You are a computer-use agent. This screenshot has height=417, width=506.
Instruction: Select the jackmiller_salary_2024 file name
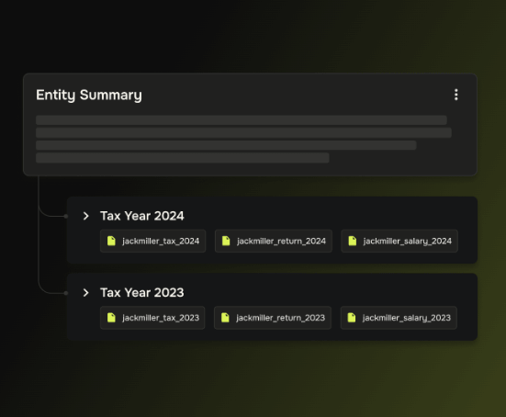pyautogui.click(x=407, y=241)
